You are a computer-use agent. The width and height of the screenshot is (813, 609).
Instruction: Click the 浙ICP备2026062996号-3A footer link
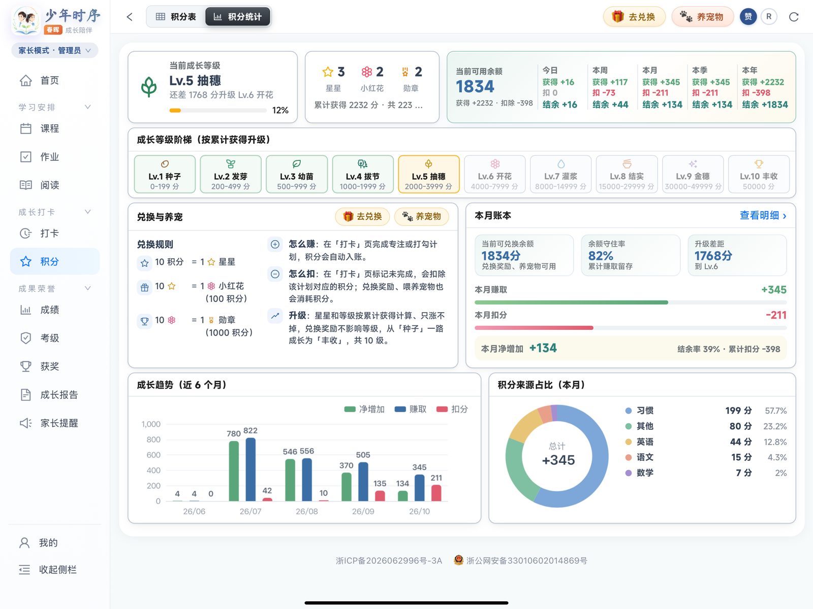pos(389,561)
